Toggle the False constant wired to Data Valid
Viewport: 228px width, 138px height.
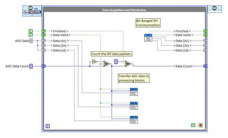click(30, 35)
